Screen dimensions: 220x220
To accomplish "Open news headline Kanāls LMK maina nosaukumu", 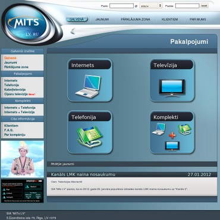I will point(83,174).
